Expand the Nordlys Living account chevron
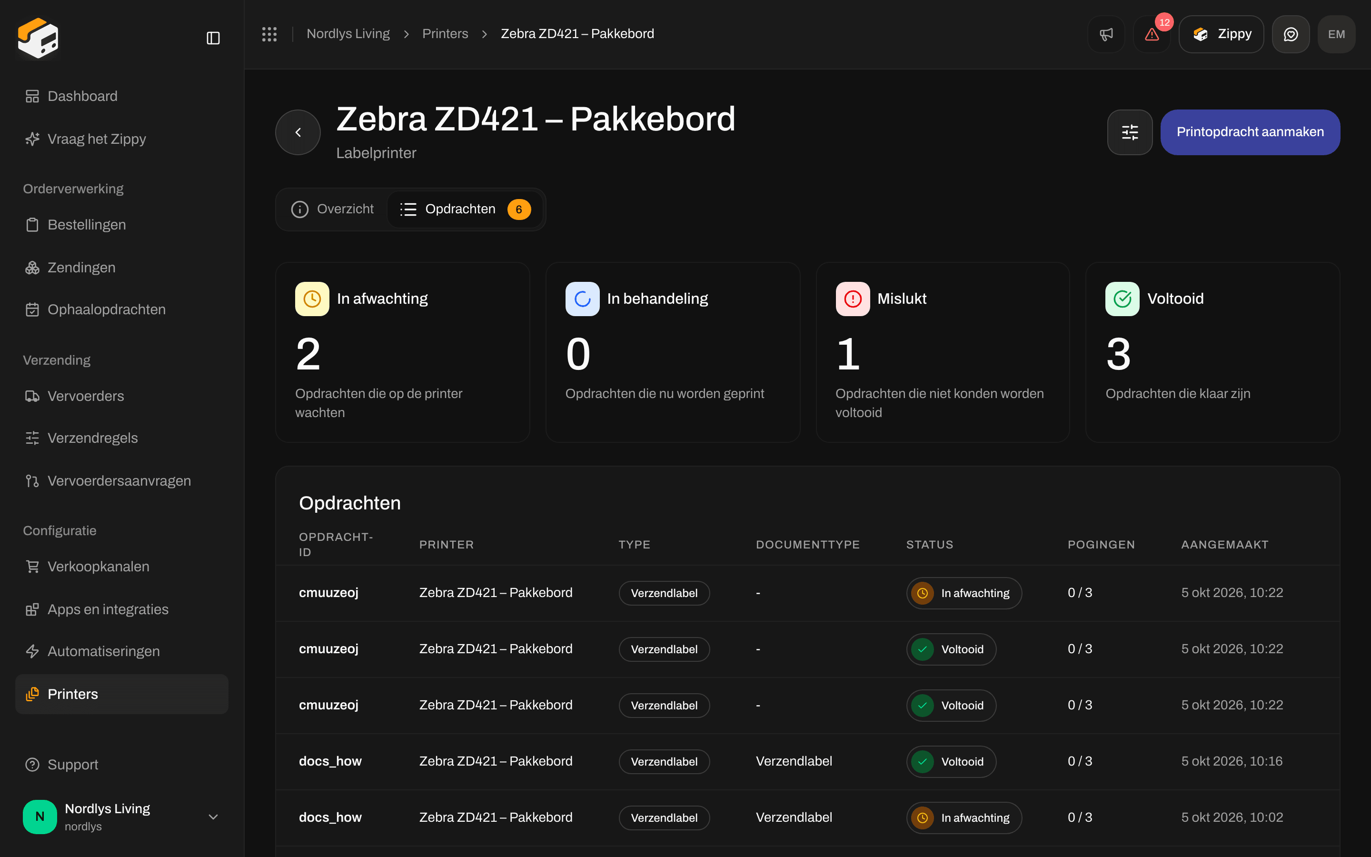Image resolution: width=1371 pixels, height=857 pixels. point(213,817)
